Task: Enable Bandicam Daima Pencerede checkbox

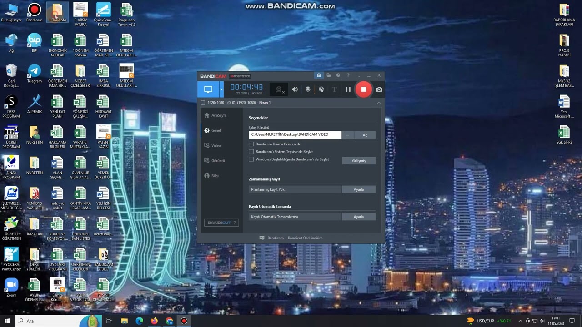Action: pyautogui.click(x=251, y=144)
